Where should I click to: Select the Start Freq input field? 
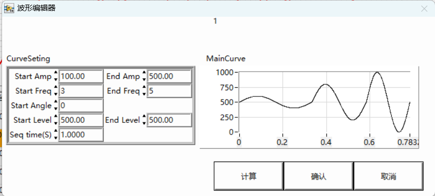tap(81, 91)
